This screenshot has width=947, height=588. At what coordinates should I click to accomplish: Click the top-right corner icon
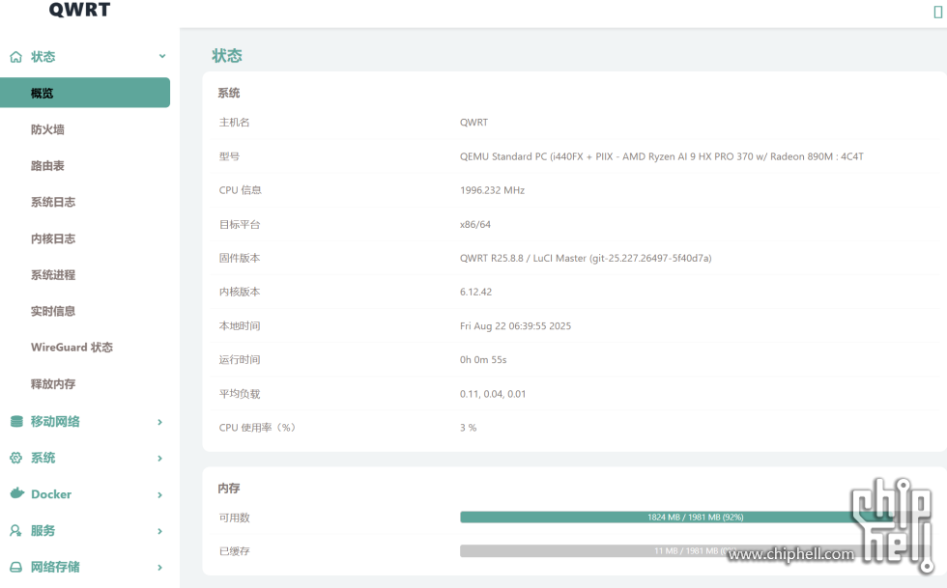click(938, 12)
